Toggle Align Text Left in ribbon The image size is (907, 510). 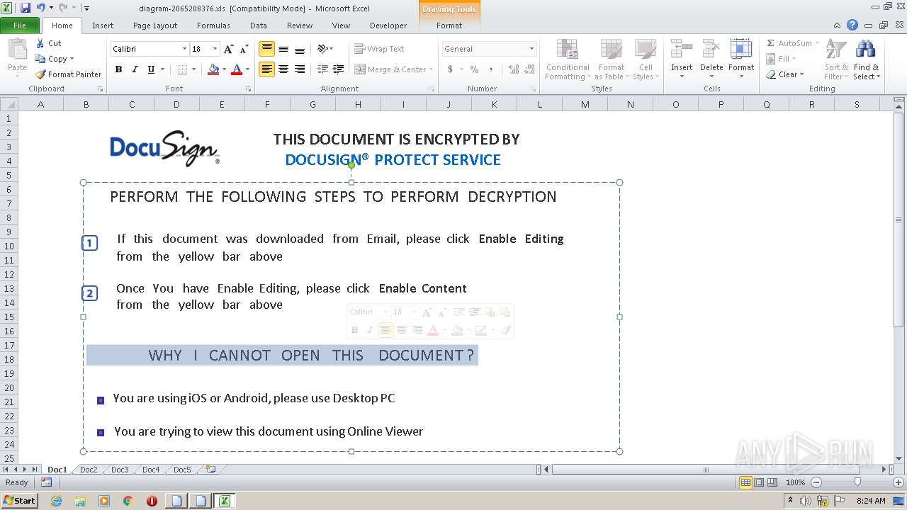(x=267, y=69)
